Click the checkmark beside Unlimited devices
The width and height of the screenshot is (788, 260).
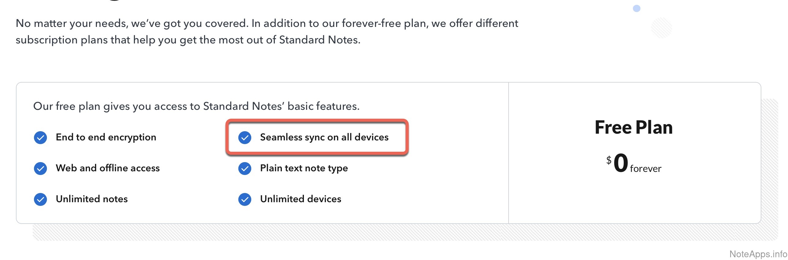pyautogui.click(x=245, y=199)
